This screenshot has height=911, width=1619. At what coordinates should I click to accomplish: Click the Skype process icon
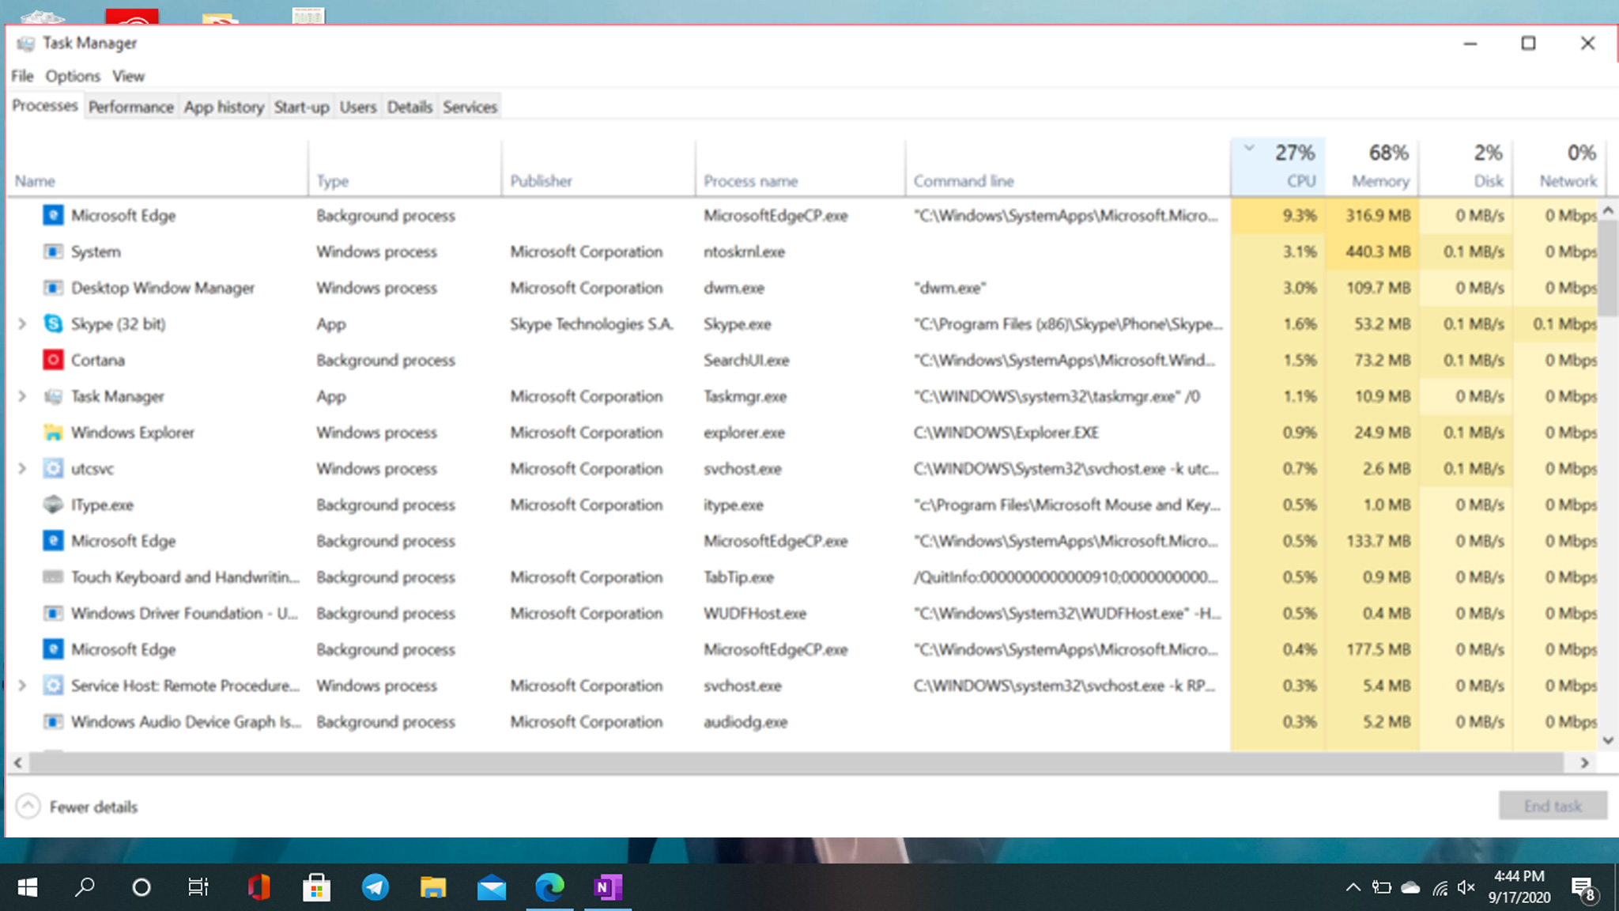(53, 323)
